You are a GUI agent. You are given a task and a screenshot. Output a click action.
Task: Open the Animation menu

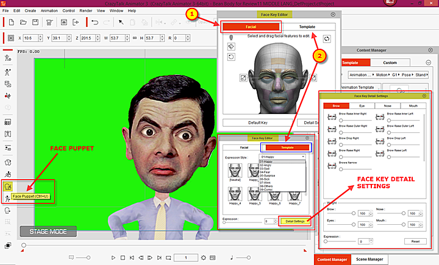click(49, 10)
